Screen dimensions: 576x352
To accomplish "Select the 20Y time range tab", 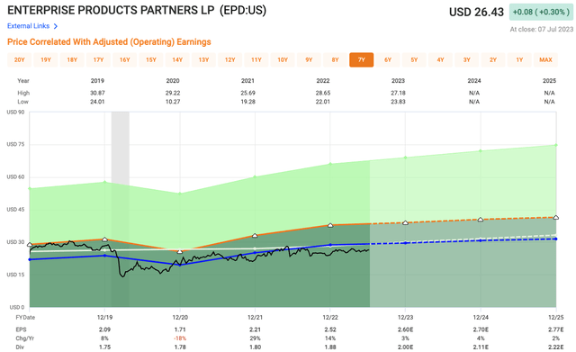I will (20, 60).
